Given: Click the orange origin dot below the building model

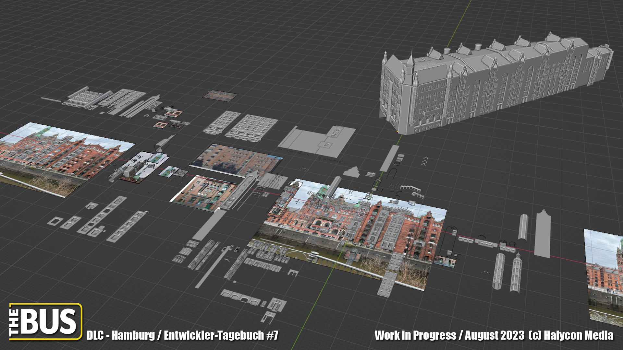Looking at the screenshot, I should click(x=397, y=132).
